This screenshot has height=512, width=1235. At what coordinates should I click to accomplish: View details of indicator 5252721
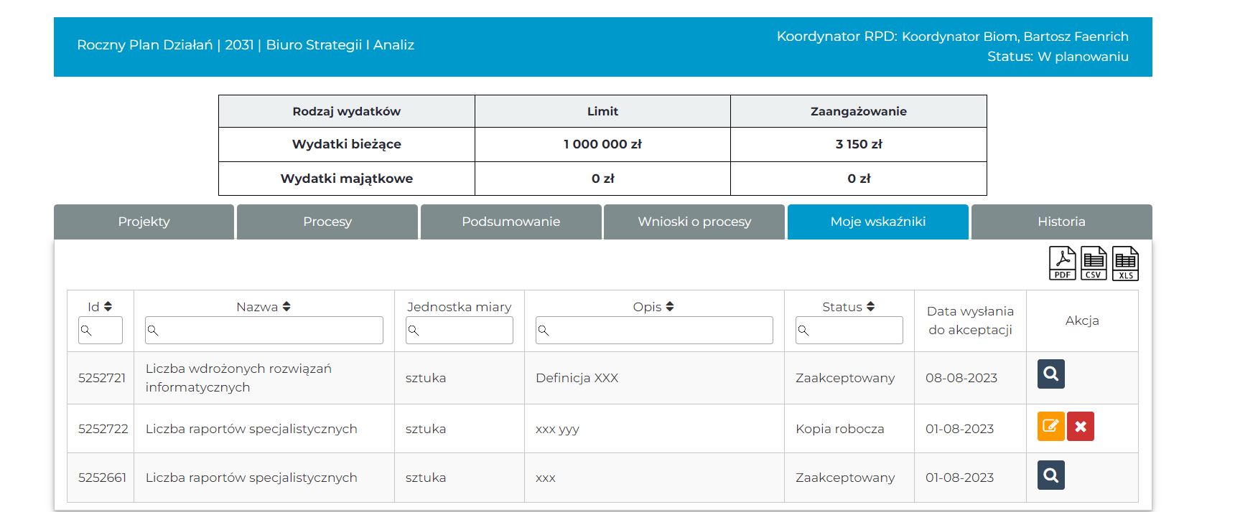click(1050, 374)
